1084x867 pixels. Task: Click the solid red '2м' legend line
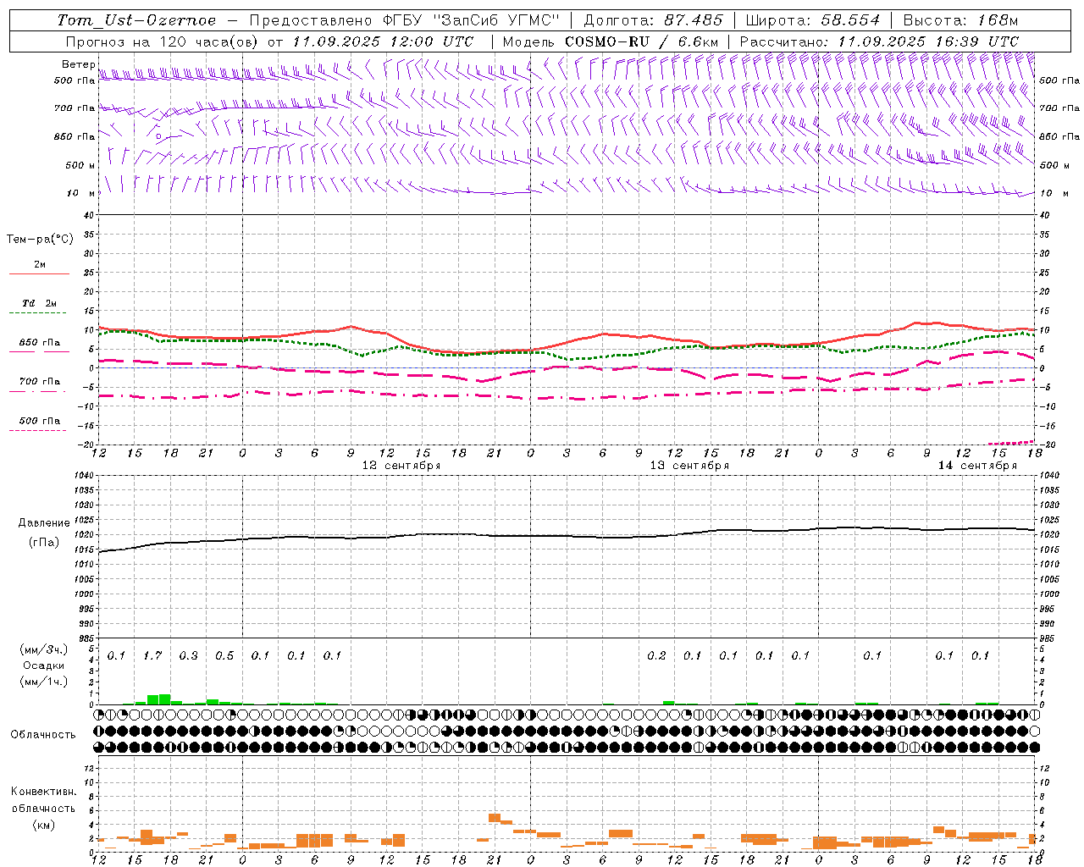[39, 274]
